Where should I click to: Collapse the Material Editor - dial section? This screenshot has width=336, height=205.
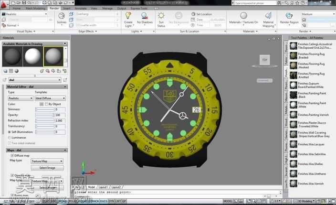(65, 86)
